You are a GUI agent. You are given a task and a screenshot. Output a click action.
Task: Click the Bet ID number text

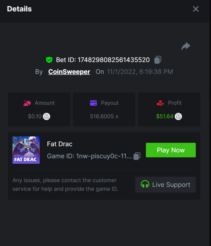coord(114,60)
